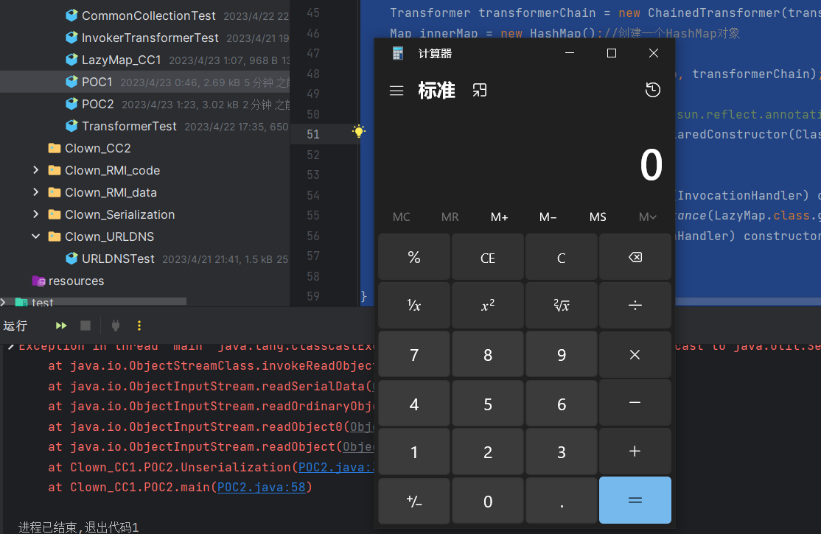Screen dimensions: 821x534
Task: Click the M+ memory add button
Action: [499, 217]
